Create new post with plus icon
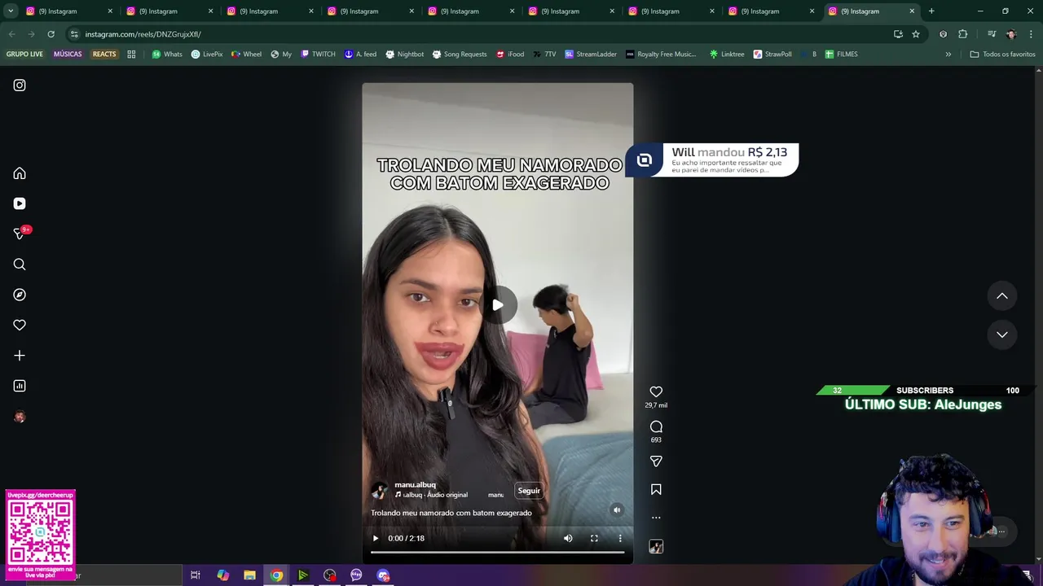This screenshot has height=586, width=1043. pos(20,356)
